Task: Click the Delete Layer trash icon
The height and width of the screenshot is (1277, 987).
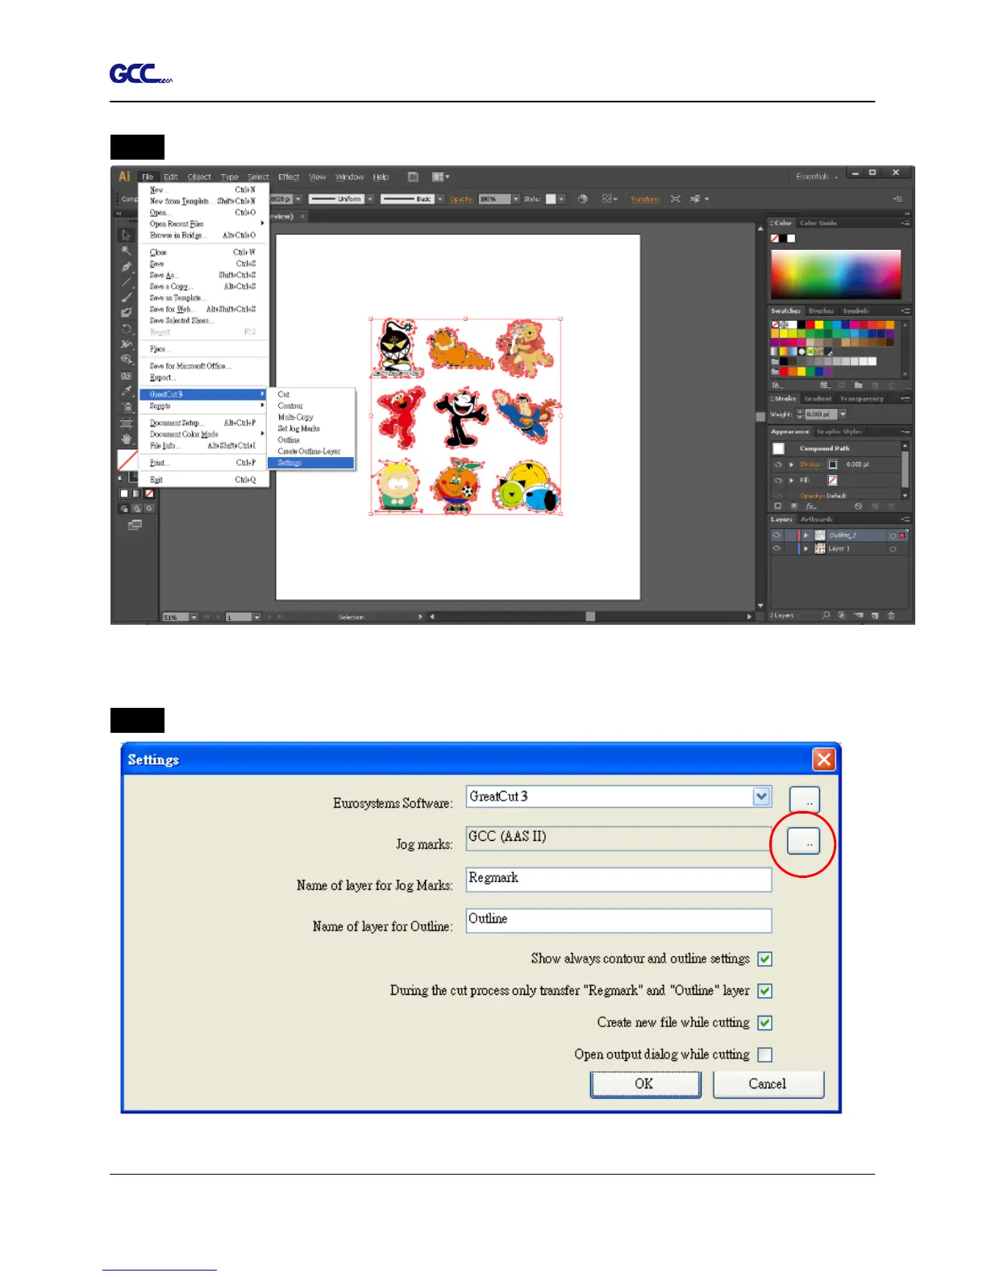Action: pos(891,615)
